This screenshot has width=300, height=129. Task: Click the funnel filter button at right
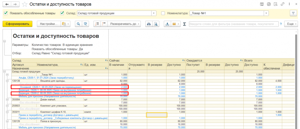(293, 13)
